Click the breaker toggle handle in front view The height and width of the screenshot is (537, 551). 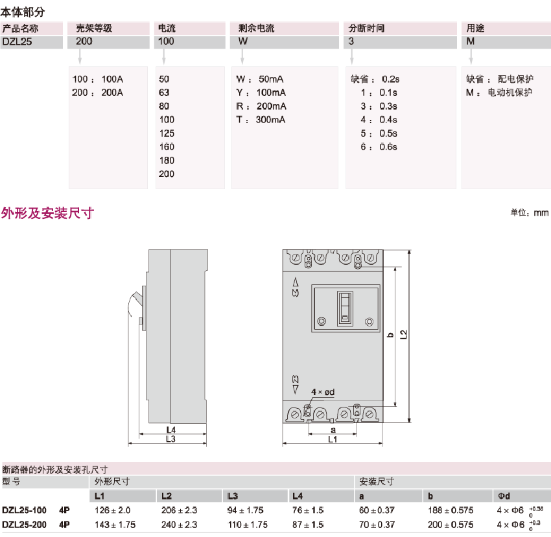[x=346, y=306]
